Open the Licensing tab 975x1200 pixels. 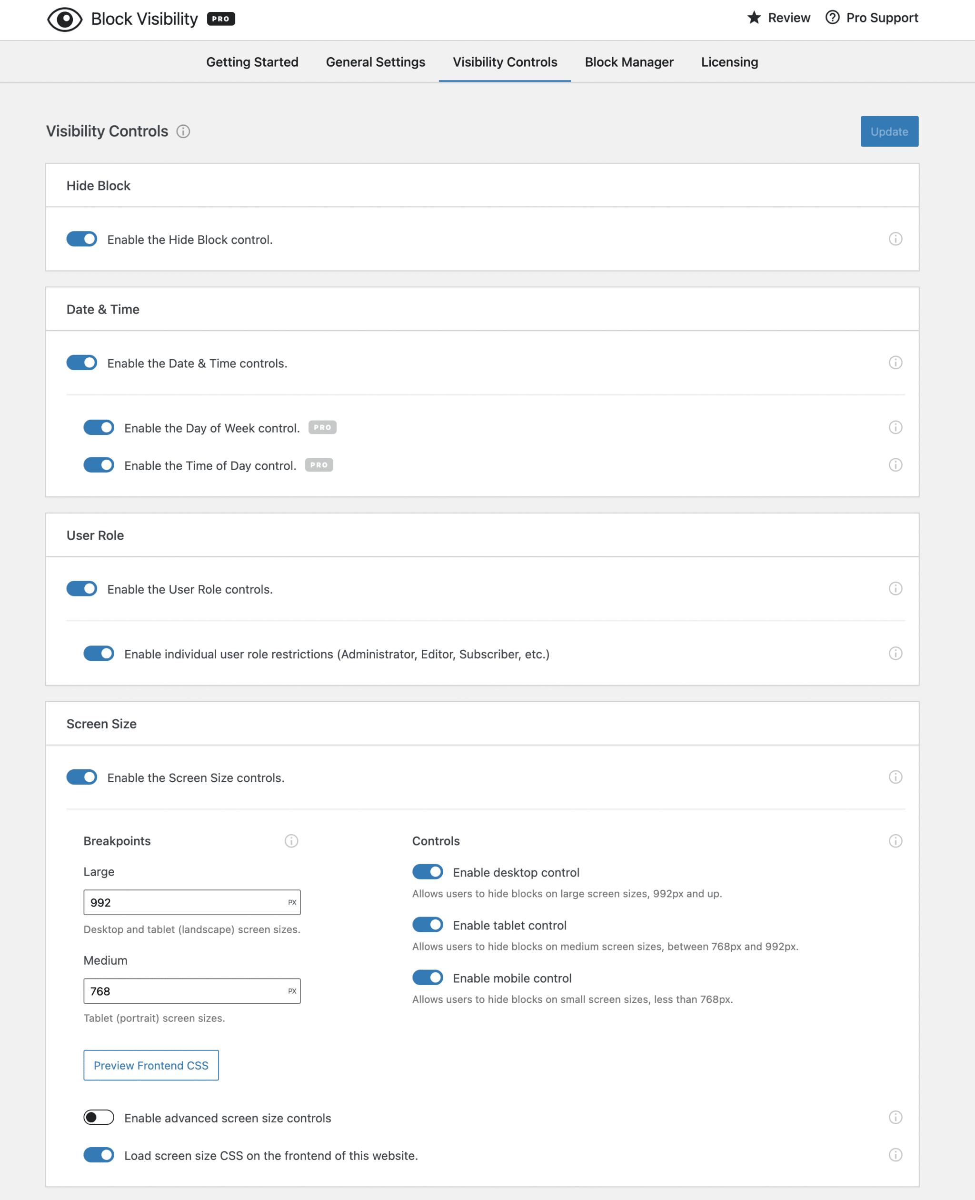click(x=729, y=62)
